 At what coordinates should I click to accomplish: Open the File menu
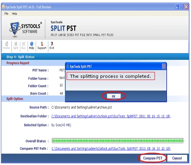point(6,14)
